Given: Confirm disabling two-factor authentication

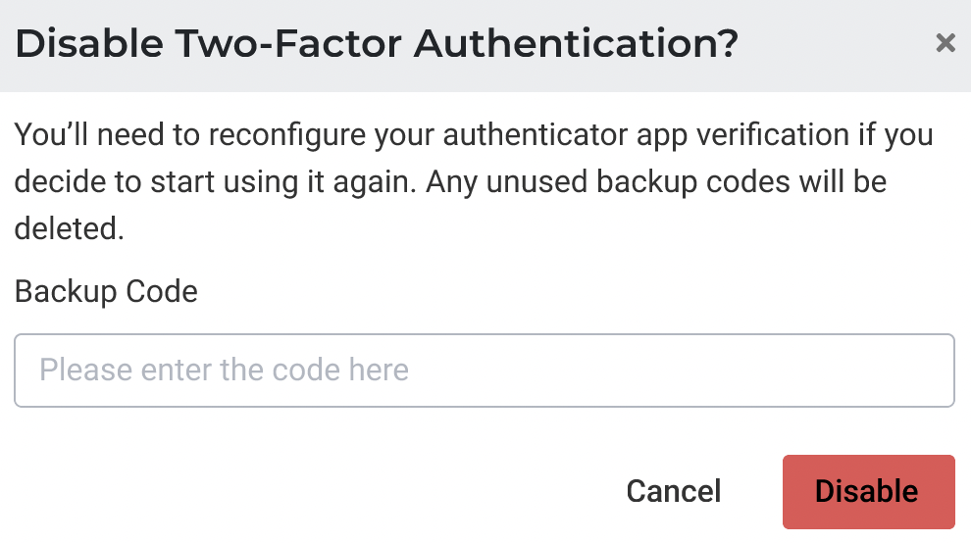Looking at the screenshot, I should pos(868,492).
